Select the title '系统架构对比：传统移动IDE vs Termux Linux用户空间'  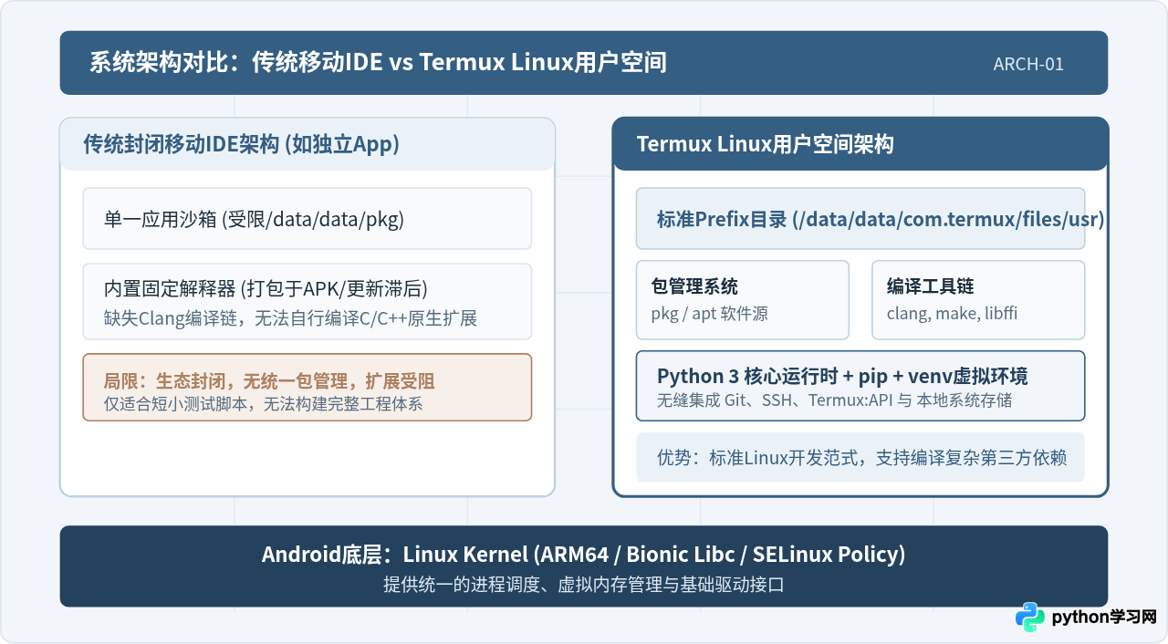tap(378, 62)
